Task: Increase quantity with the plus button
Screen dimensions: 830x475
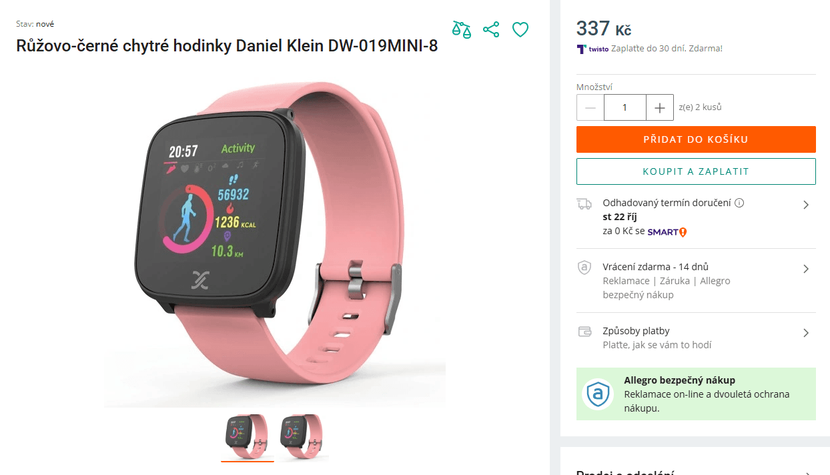Action: (x=660, y=107)
